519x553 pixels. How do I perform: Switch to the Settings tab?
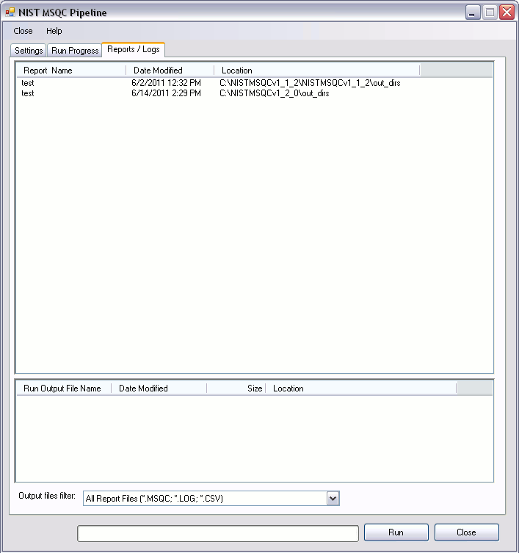pos(29,51)
